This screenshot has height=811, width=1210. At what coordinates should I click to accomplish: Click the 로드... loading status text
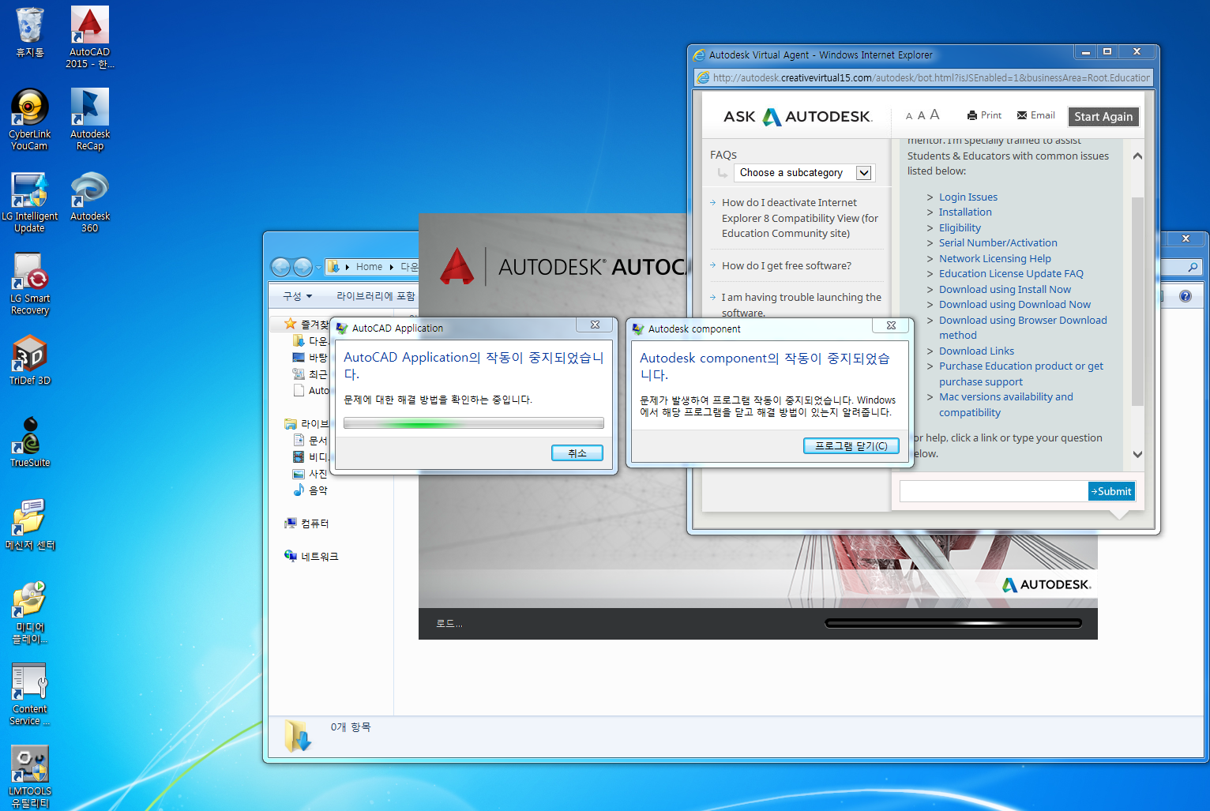pyautogui.click(x=449, y=624)
